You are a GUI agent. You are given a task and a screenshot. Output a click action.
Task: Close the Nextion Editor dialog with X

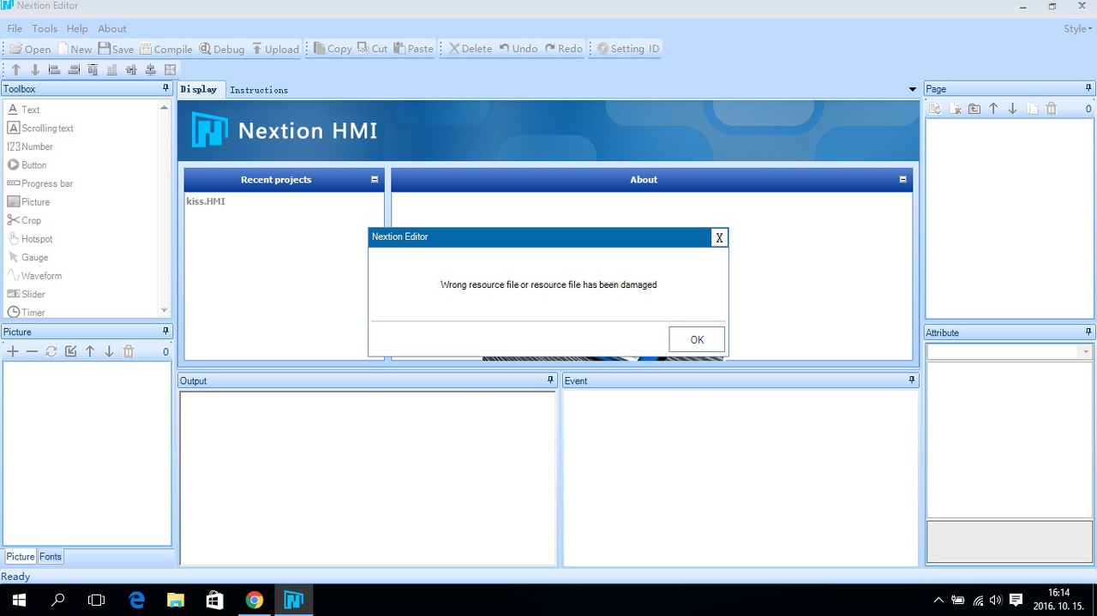(719, 237)
